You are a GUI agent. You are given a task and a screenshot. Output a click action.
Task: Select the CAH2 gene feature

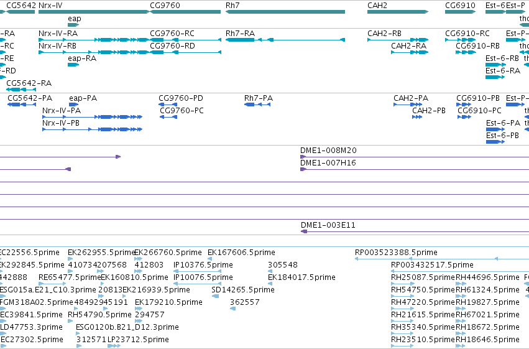(x=398, y=12)
